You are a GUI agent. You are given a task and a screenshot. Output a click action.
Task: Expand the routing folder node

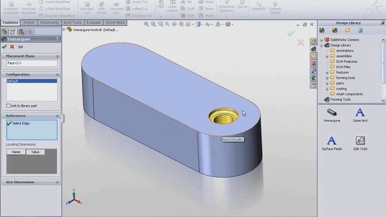327,89
